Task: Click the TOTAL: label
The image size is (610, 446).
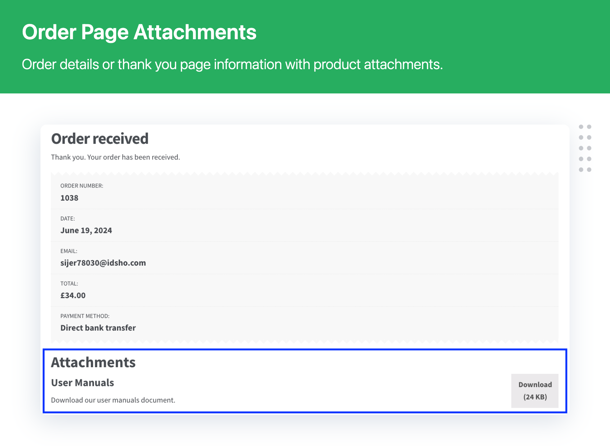Action: point(69,283)
